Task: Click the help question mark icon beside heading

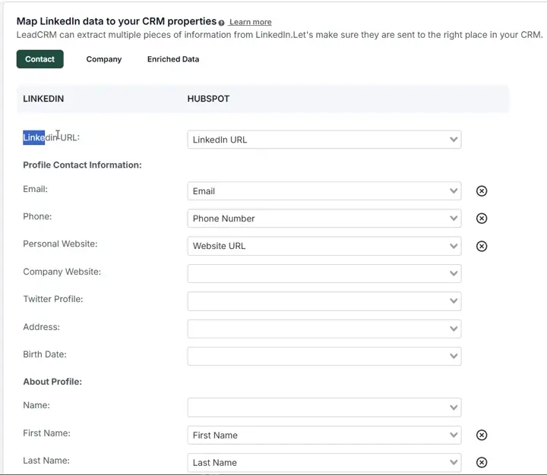Action: [x=221, y=23]
